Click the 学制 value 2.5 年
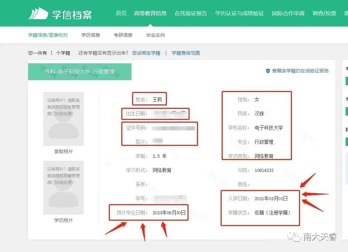Image resolution: width=348 pixels, height=252 pixels. click(159, 156)
